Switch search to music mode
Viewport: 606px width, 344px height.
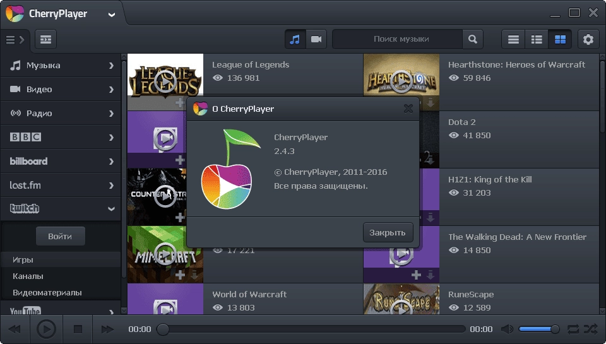[295, 39]
